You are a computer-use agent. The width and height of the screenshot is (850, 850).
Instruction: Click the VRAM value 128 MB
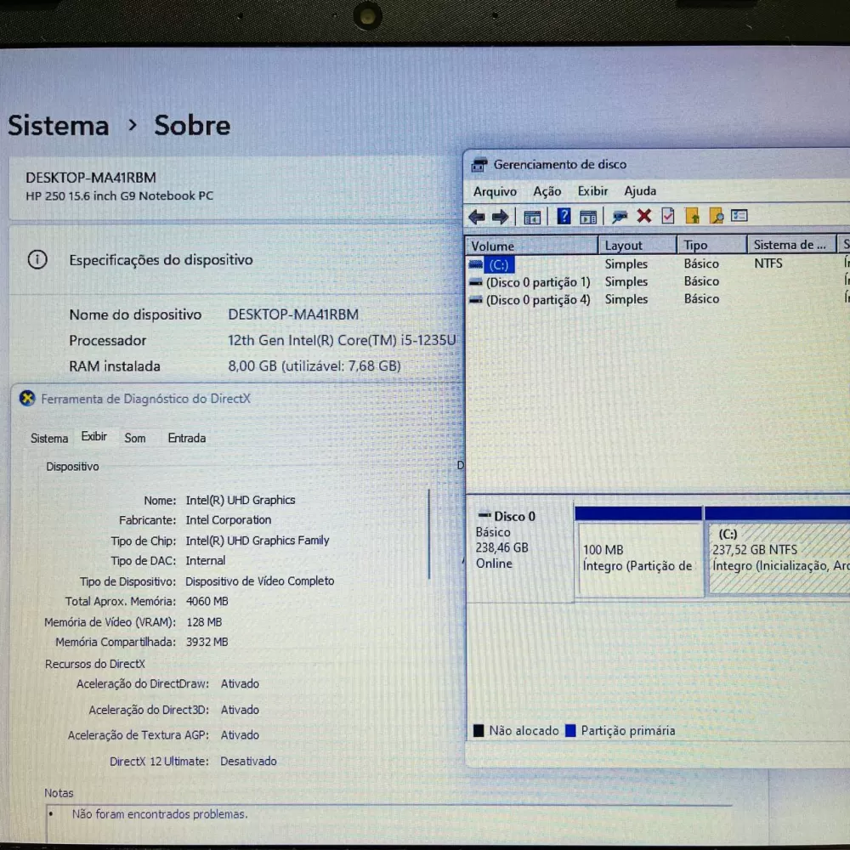[204, 622]
